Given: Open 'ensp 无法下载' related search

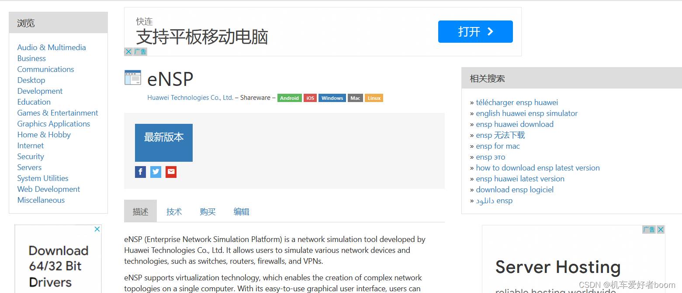Looking at the screenshot, I should tap(500, 135).
